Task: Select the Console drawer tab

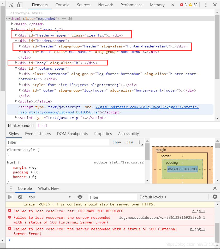Action: 25,189
